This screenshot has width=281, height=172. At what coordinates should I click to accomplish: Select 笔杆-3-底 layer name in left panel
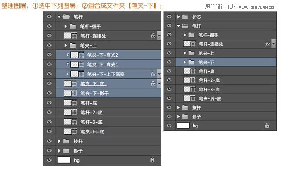[91, 122]
